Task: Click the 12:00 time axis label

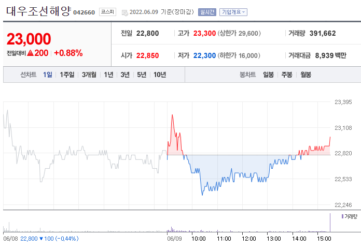Action: click(249, 239)
